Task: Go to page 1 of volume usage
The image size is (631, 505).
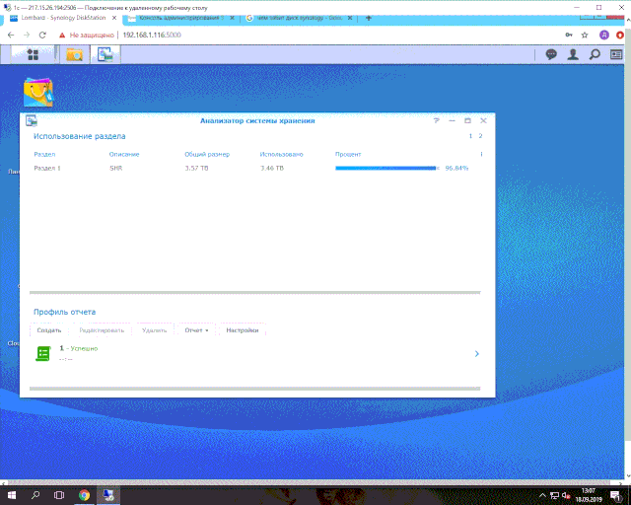Action: pos(470,136)
